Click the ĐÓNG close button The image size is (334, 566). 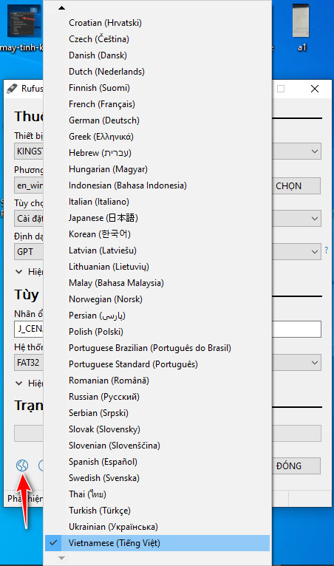[296, 466]
